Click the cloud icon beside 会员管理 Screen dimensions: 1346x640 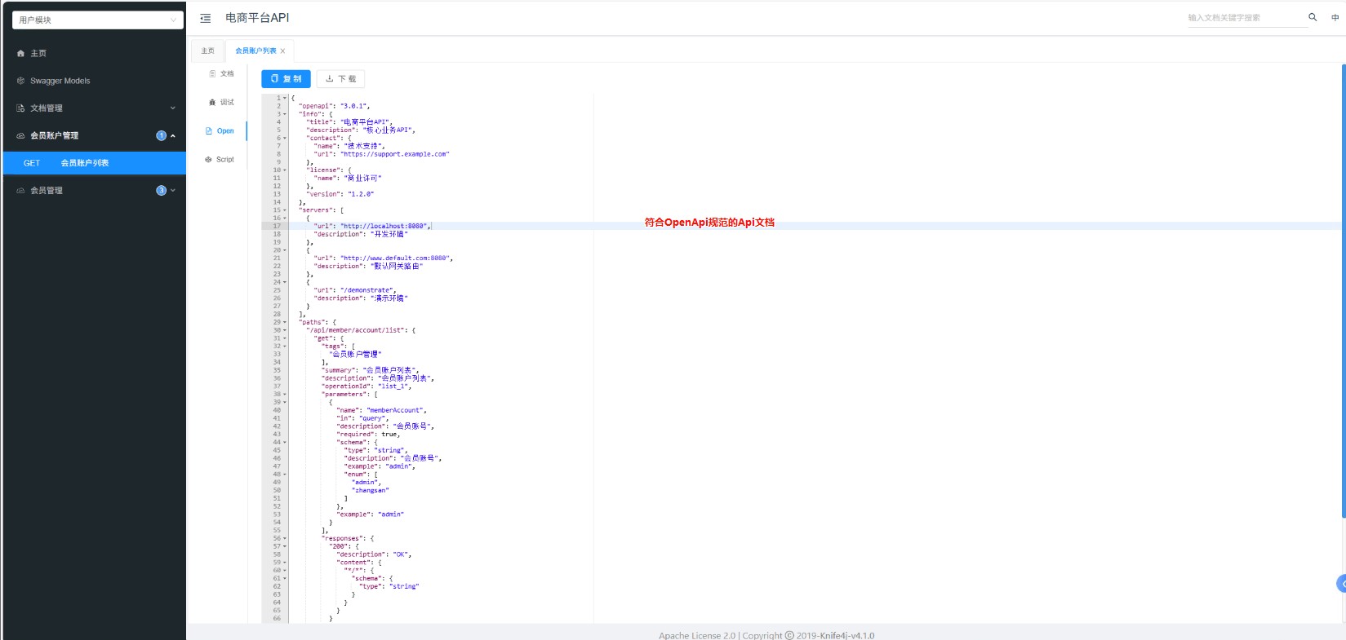(x=20, y=191)
